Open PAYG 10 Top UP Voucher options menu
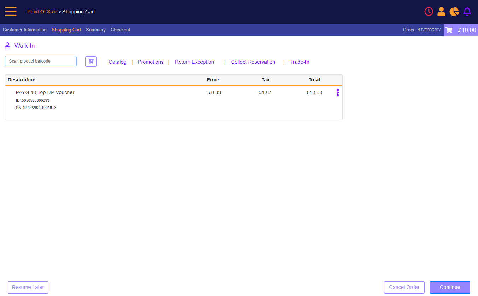Image resolution: width=478 pixels, height=296 pixels. (338, 93)
